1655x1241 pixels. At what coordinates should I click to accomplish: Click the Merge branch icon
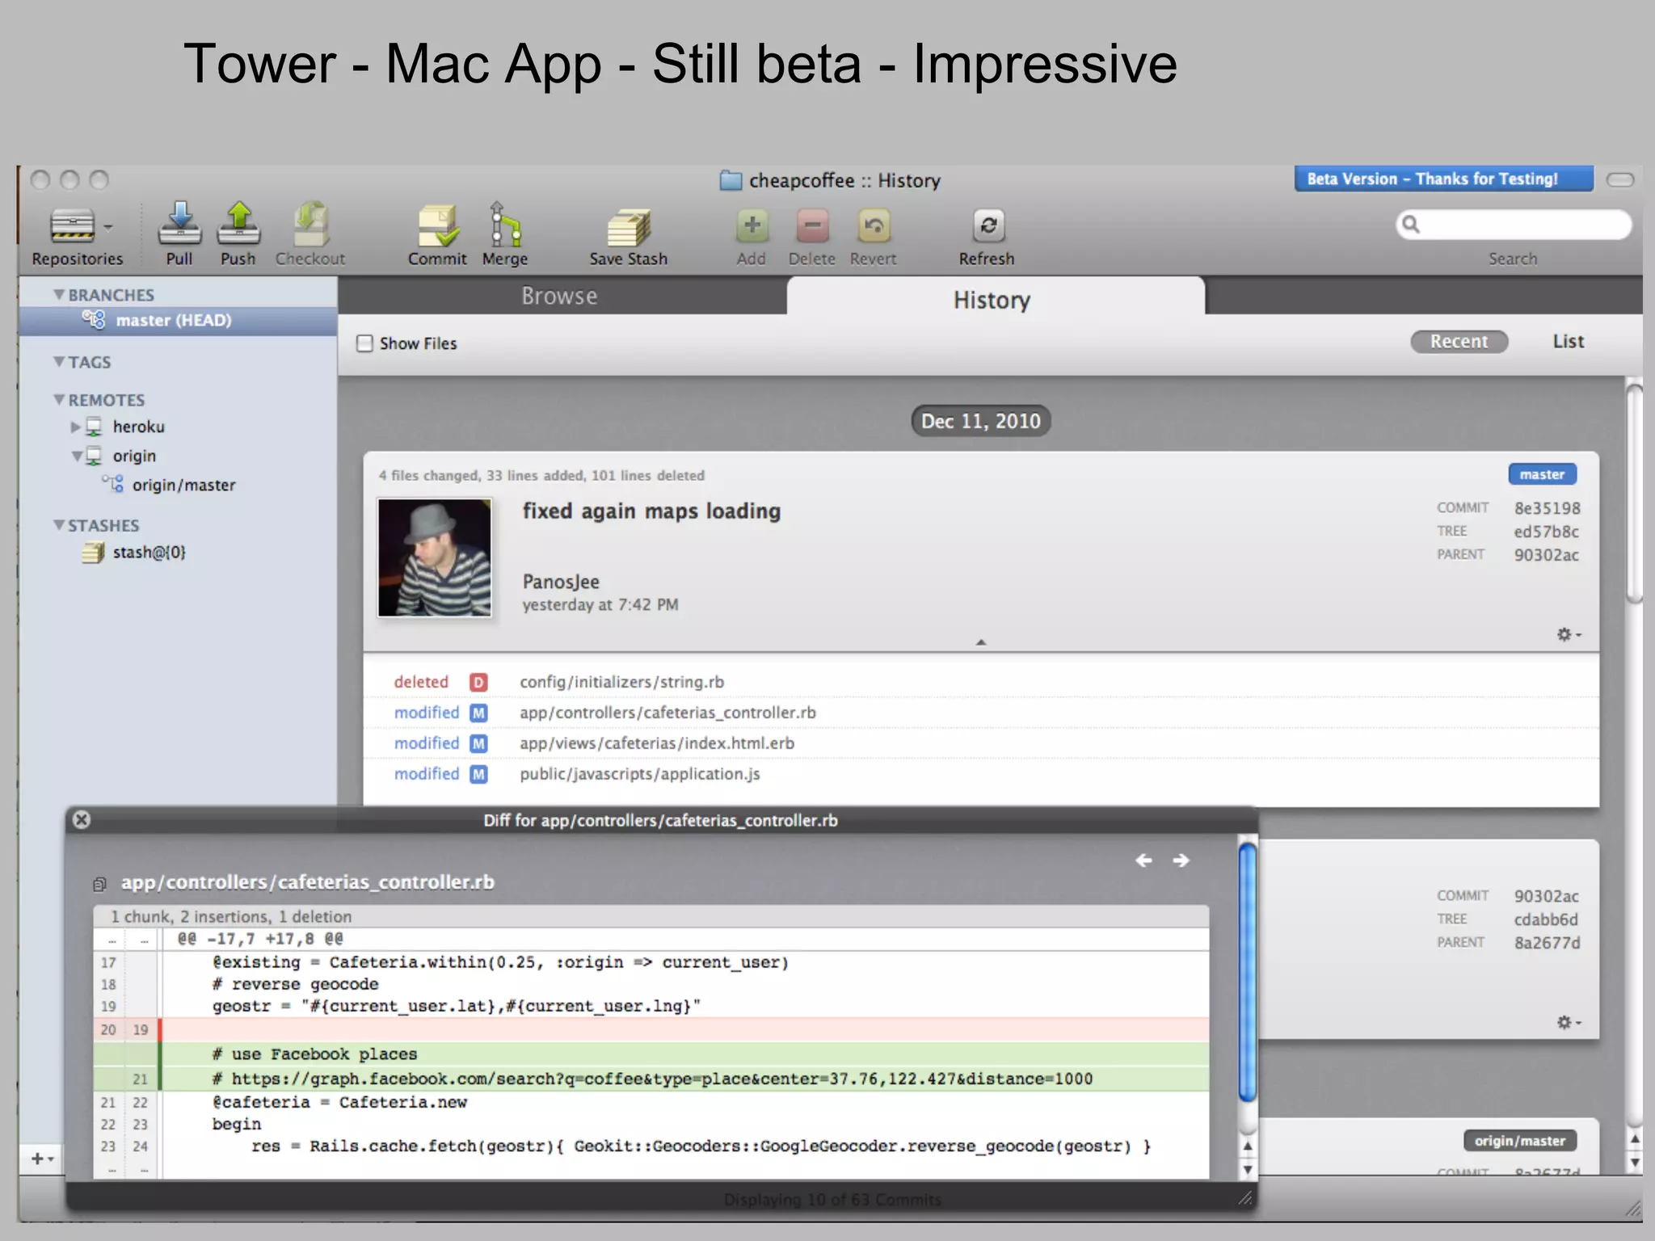pyautogui.click(x=505, y=226)
